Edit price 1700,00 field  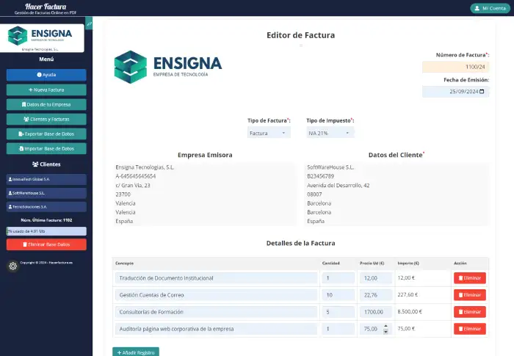point(376,312)
